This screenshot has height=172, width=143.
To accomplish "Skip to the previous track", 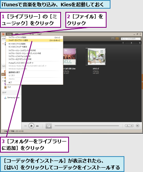I will (x=25, y=126).
